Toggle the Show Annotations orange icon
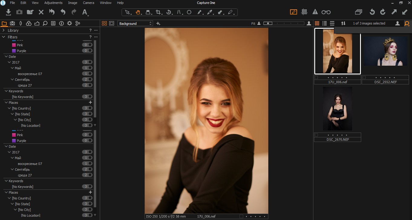This screenshot has width=412, height=220. point(293,12)
